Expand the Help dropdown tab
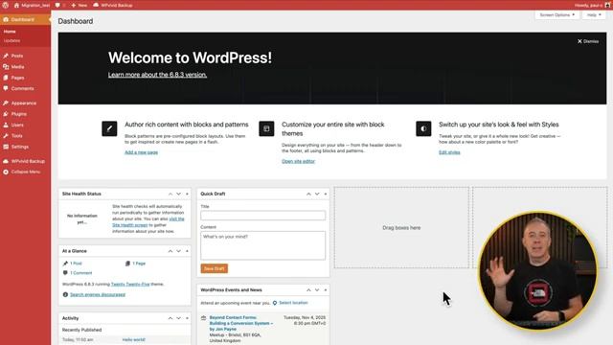The width and height of the screenshot is (613, 345). pos(594,15)
